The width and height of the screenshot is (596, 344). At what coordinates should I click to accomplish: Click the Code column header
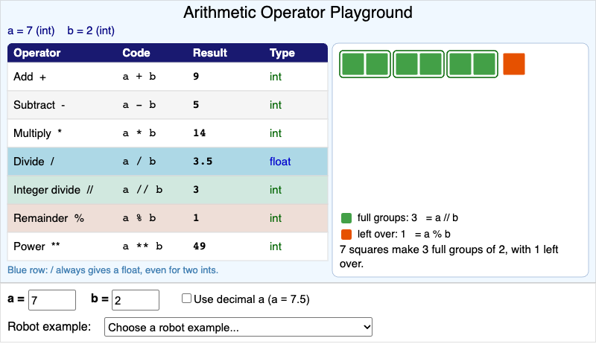point(136,53)
